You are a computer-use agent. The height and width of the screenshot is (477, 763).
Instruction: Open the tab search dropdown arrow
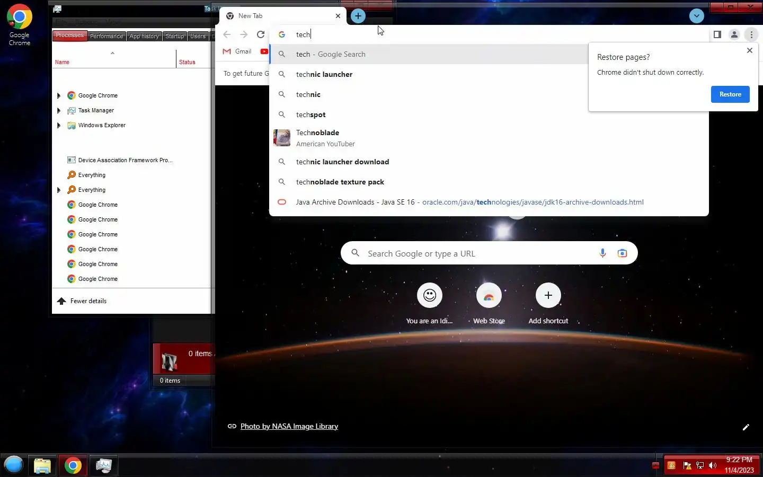696,16
